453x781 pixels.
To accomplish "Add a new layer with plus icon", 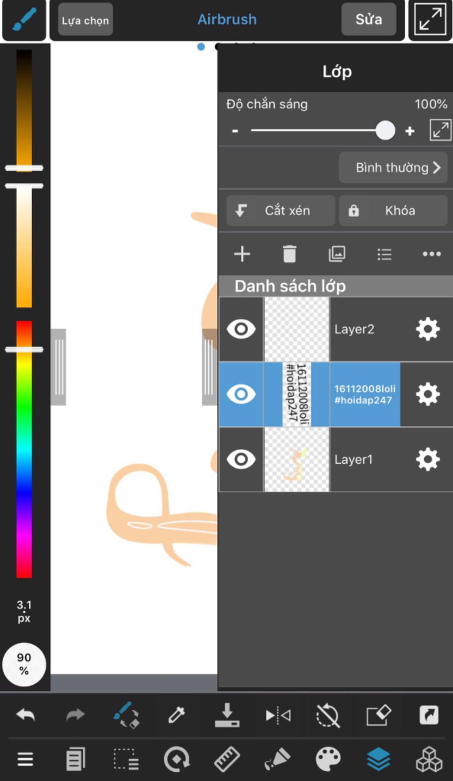I will [242, 254].
